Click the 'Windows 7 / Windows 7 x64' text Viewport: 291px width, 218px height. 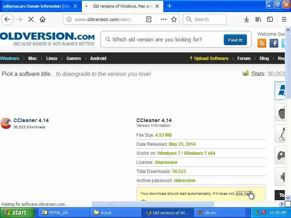click(186, 153)
